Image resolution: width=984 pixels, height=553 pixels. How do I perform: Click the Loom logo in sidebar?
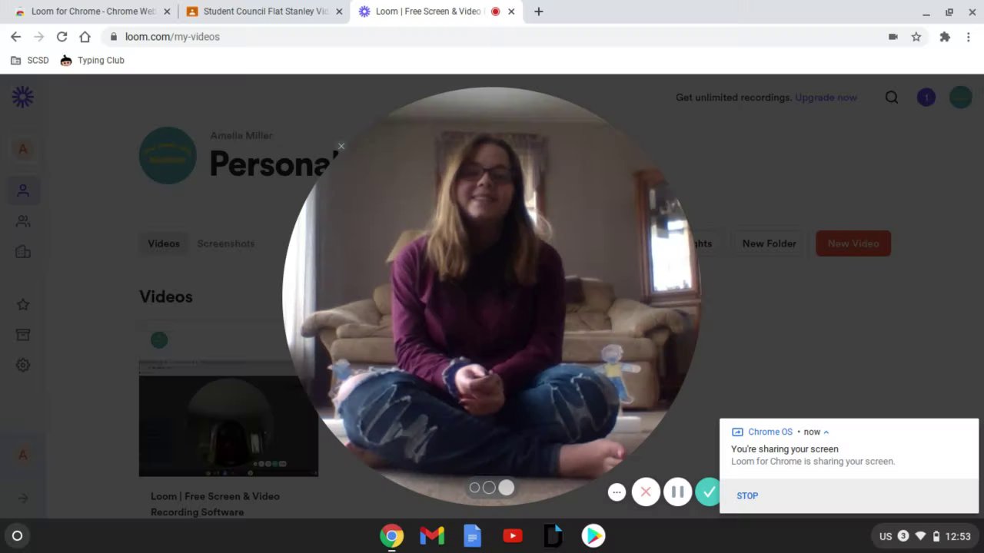[x=23, y=97]
